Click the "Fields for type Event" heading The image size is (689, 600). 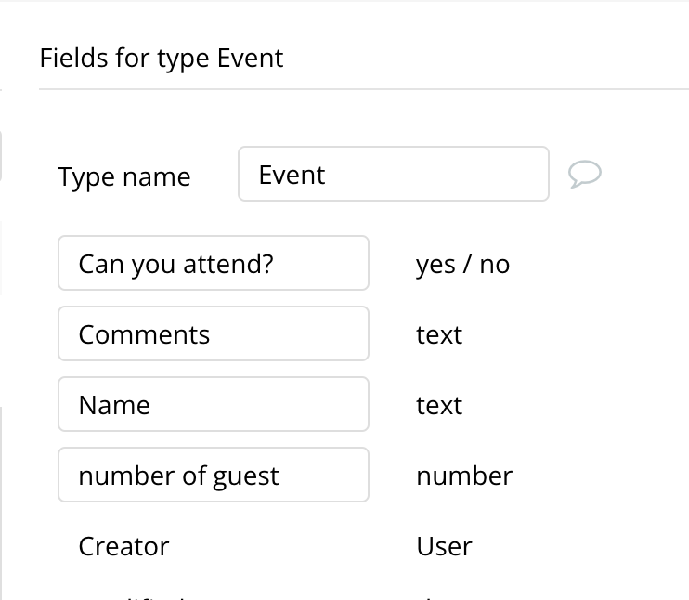[161, 59]
